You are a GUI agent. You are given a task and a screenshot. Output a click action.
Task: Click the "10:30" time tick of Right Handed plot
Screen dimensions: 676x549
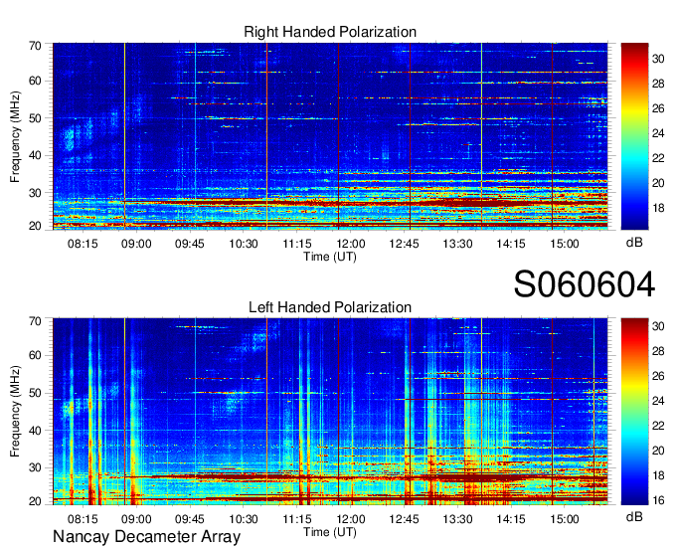click(x=244, y=244)
